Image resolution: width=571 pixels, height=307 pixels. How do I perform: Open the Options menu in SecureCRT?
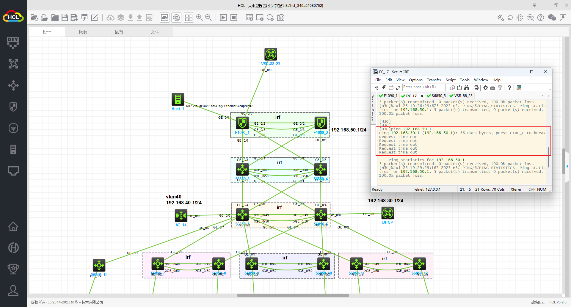(415, 80)
